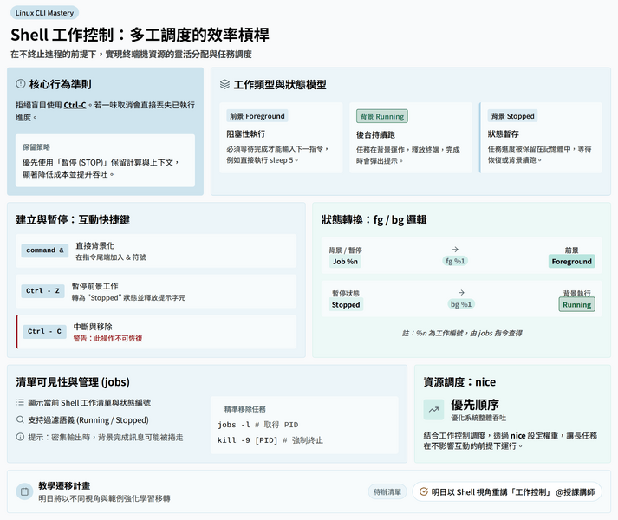Click the 優先順序 heading
This screenshot has height=520, width=618.
pos(475,405)
